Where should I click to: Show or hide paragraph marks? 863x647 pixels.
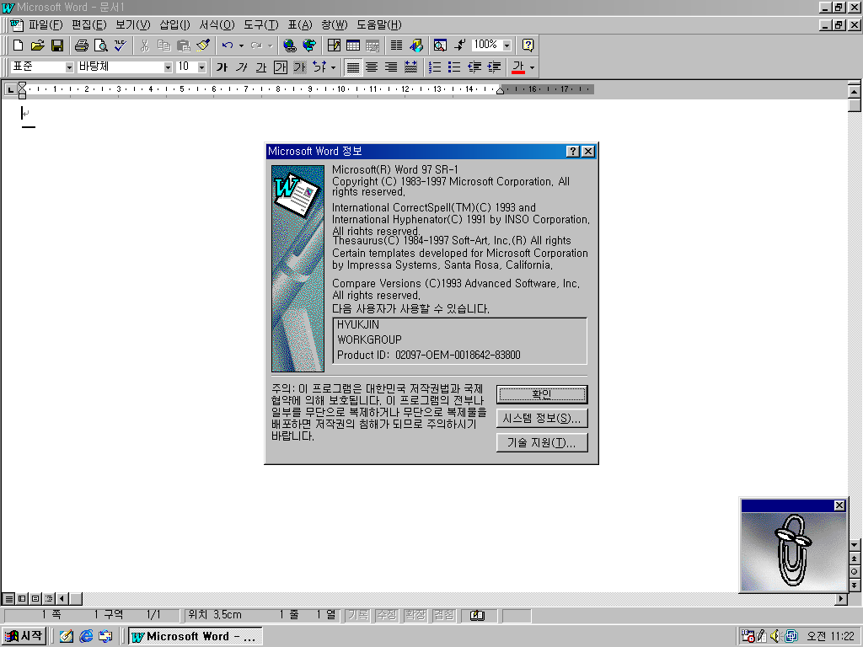click(x=460, y=45)
